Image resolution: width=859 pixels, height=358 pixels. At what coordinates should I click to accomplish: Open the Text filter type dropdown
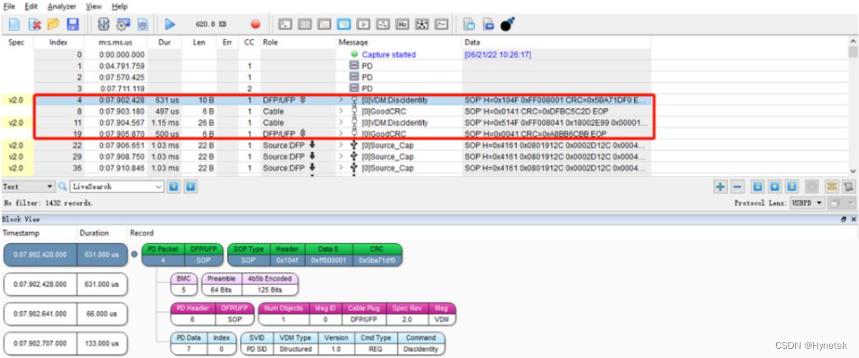(x=28, y=186)
